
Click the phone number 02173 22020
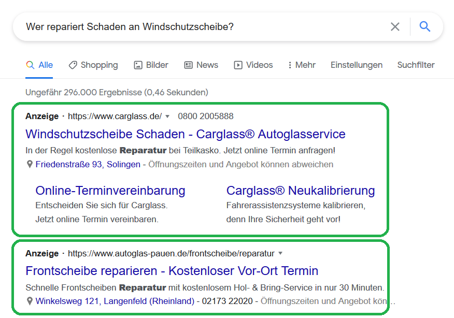click(228, 301)
